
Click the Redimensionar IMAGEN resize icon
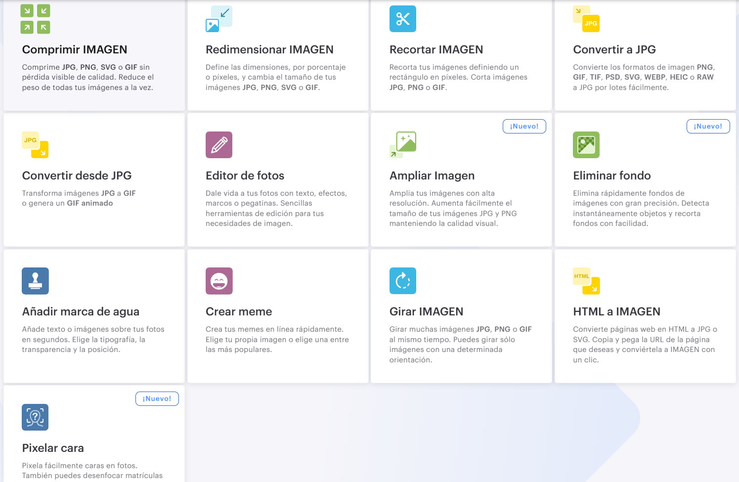(218, 19)
